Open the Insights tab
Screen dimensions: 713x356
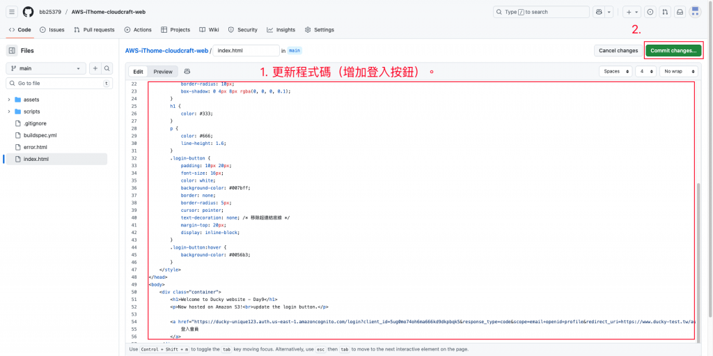[281, 29]
